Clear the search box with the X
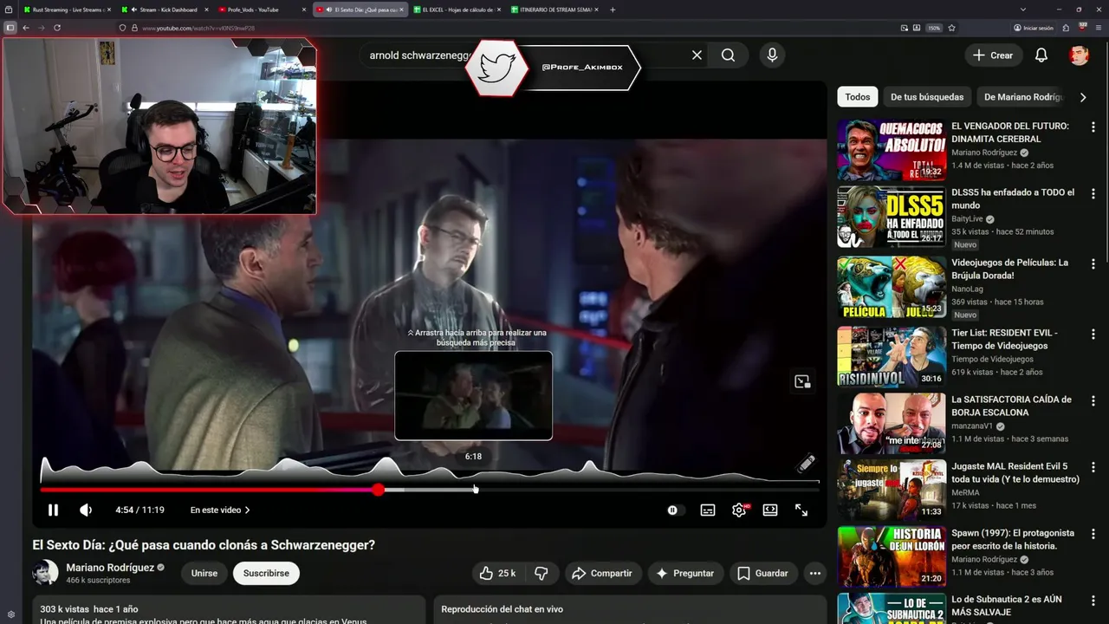 pos(697,55)
